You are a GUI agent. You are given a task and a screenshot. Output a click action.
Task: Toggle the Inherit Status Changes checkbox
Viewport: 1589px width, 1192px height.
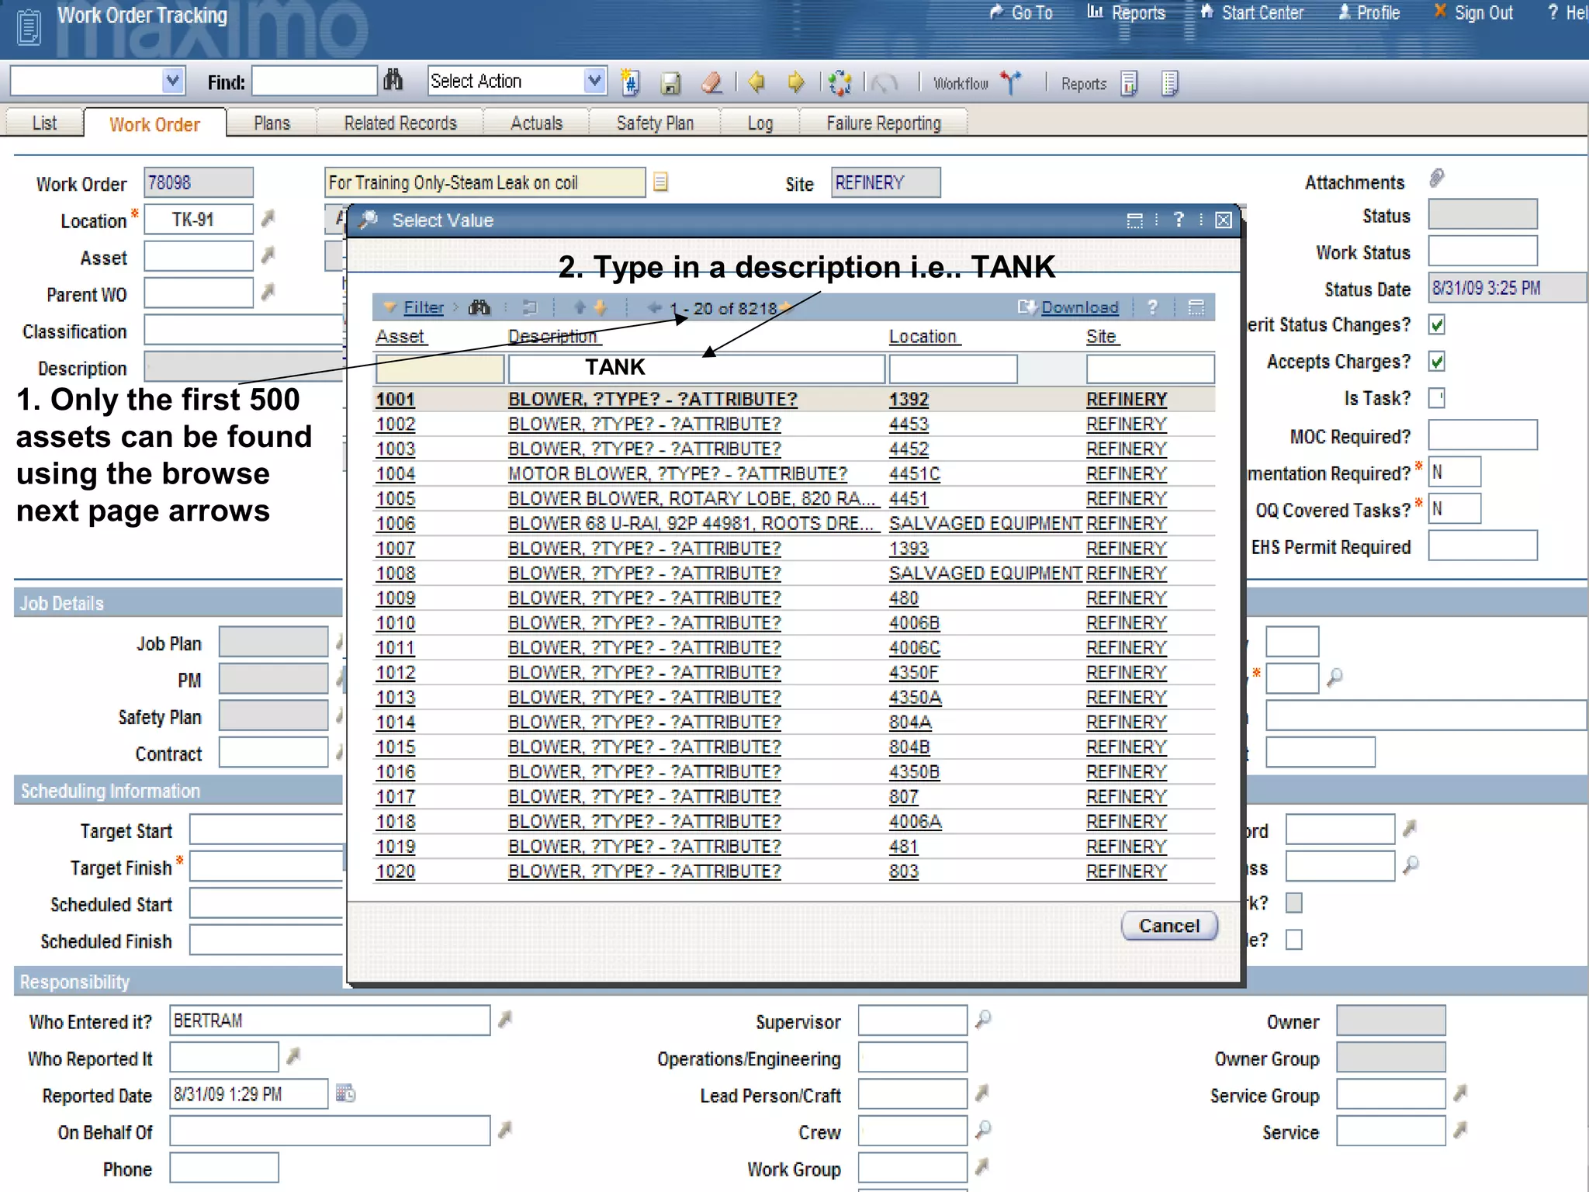[1437, 325]
